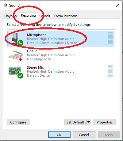This screenshot has width=123, height=141.
Task: Switch to the Playback tab
Action: click(x=11, y=16)
